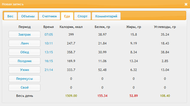Open the Своё custom period button
This screenshot has width=190, height=106.
24,87
